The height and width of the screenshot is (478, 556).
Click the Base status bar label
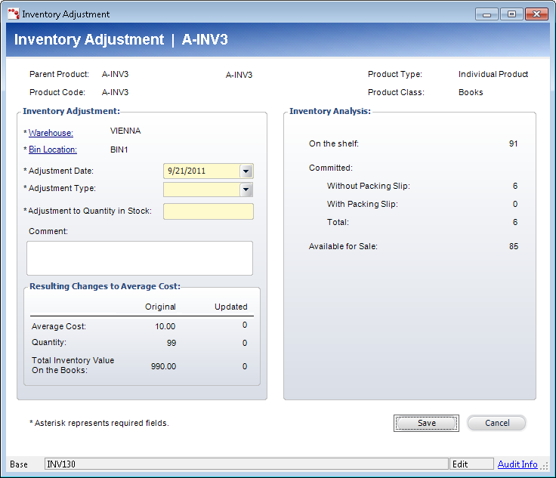point(19,464)
